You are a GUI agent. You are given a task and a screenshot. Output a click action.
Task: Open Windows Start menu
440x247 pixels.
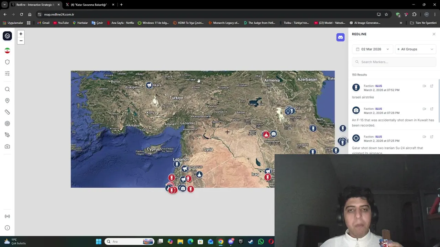tap(99, 242)
